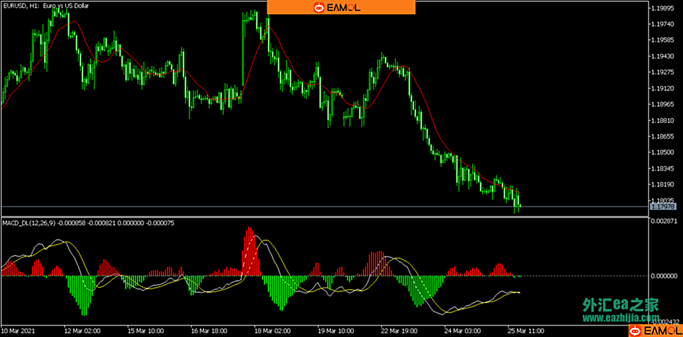This screenshot has height=337, width=683.
Task: Click the divider between price chart and MACD window
Action: [x=324, y=217]
